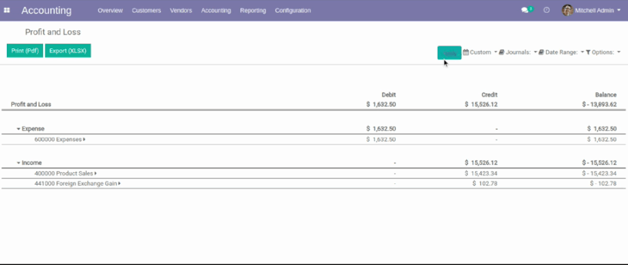Click Income balance $ -15,526.12
Screen dimensions: 628x265
click(x=599, y=163)
